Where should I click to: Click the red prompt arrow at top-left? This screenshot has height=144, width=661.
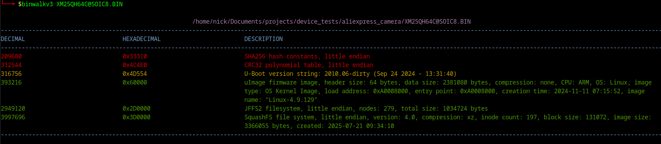coord(8,3)
